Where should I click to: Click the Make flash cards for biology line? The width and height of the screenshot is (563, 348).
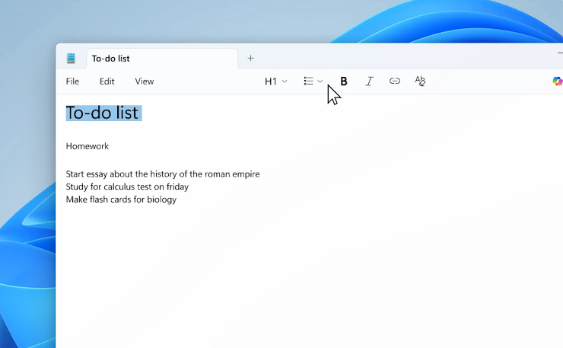[x=121, y=200]
